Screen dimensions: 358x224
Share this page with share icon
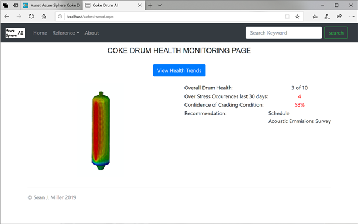coord(339,16)
